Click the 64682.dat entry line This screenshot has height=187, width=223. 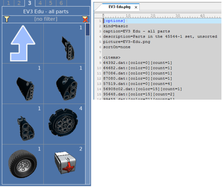tap(138, 68)
